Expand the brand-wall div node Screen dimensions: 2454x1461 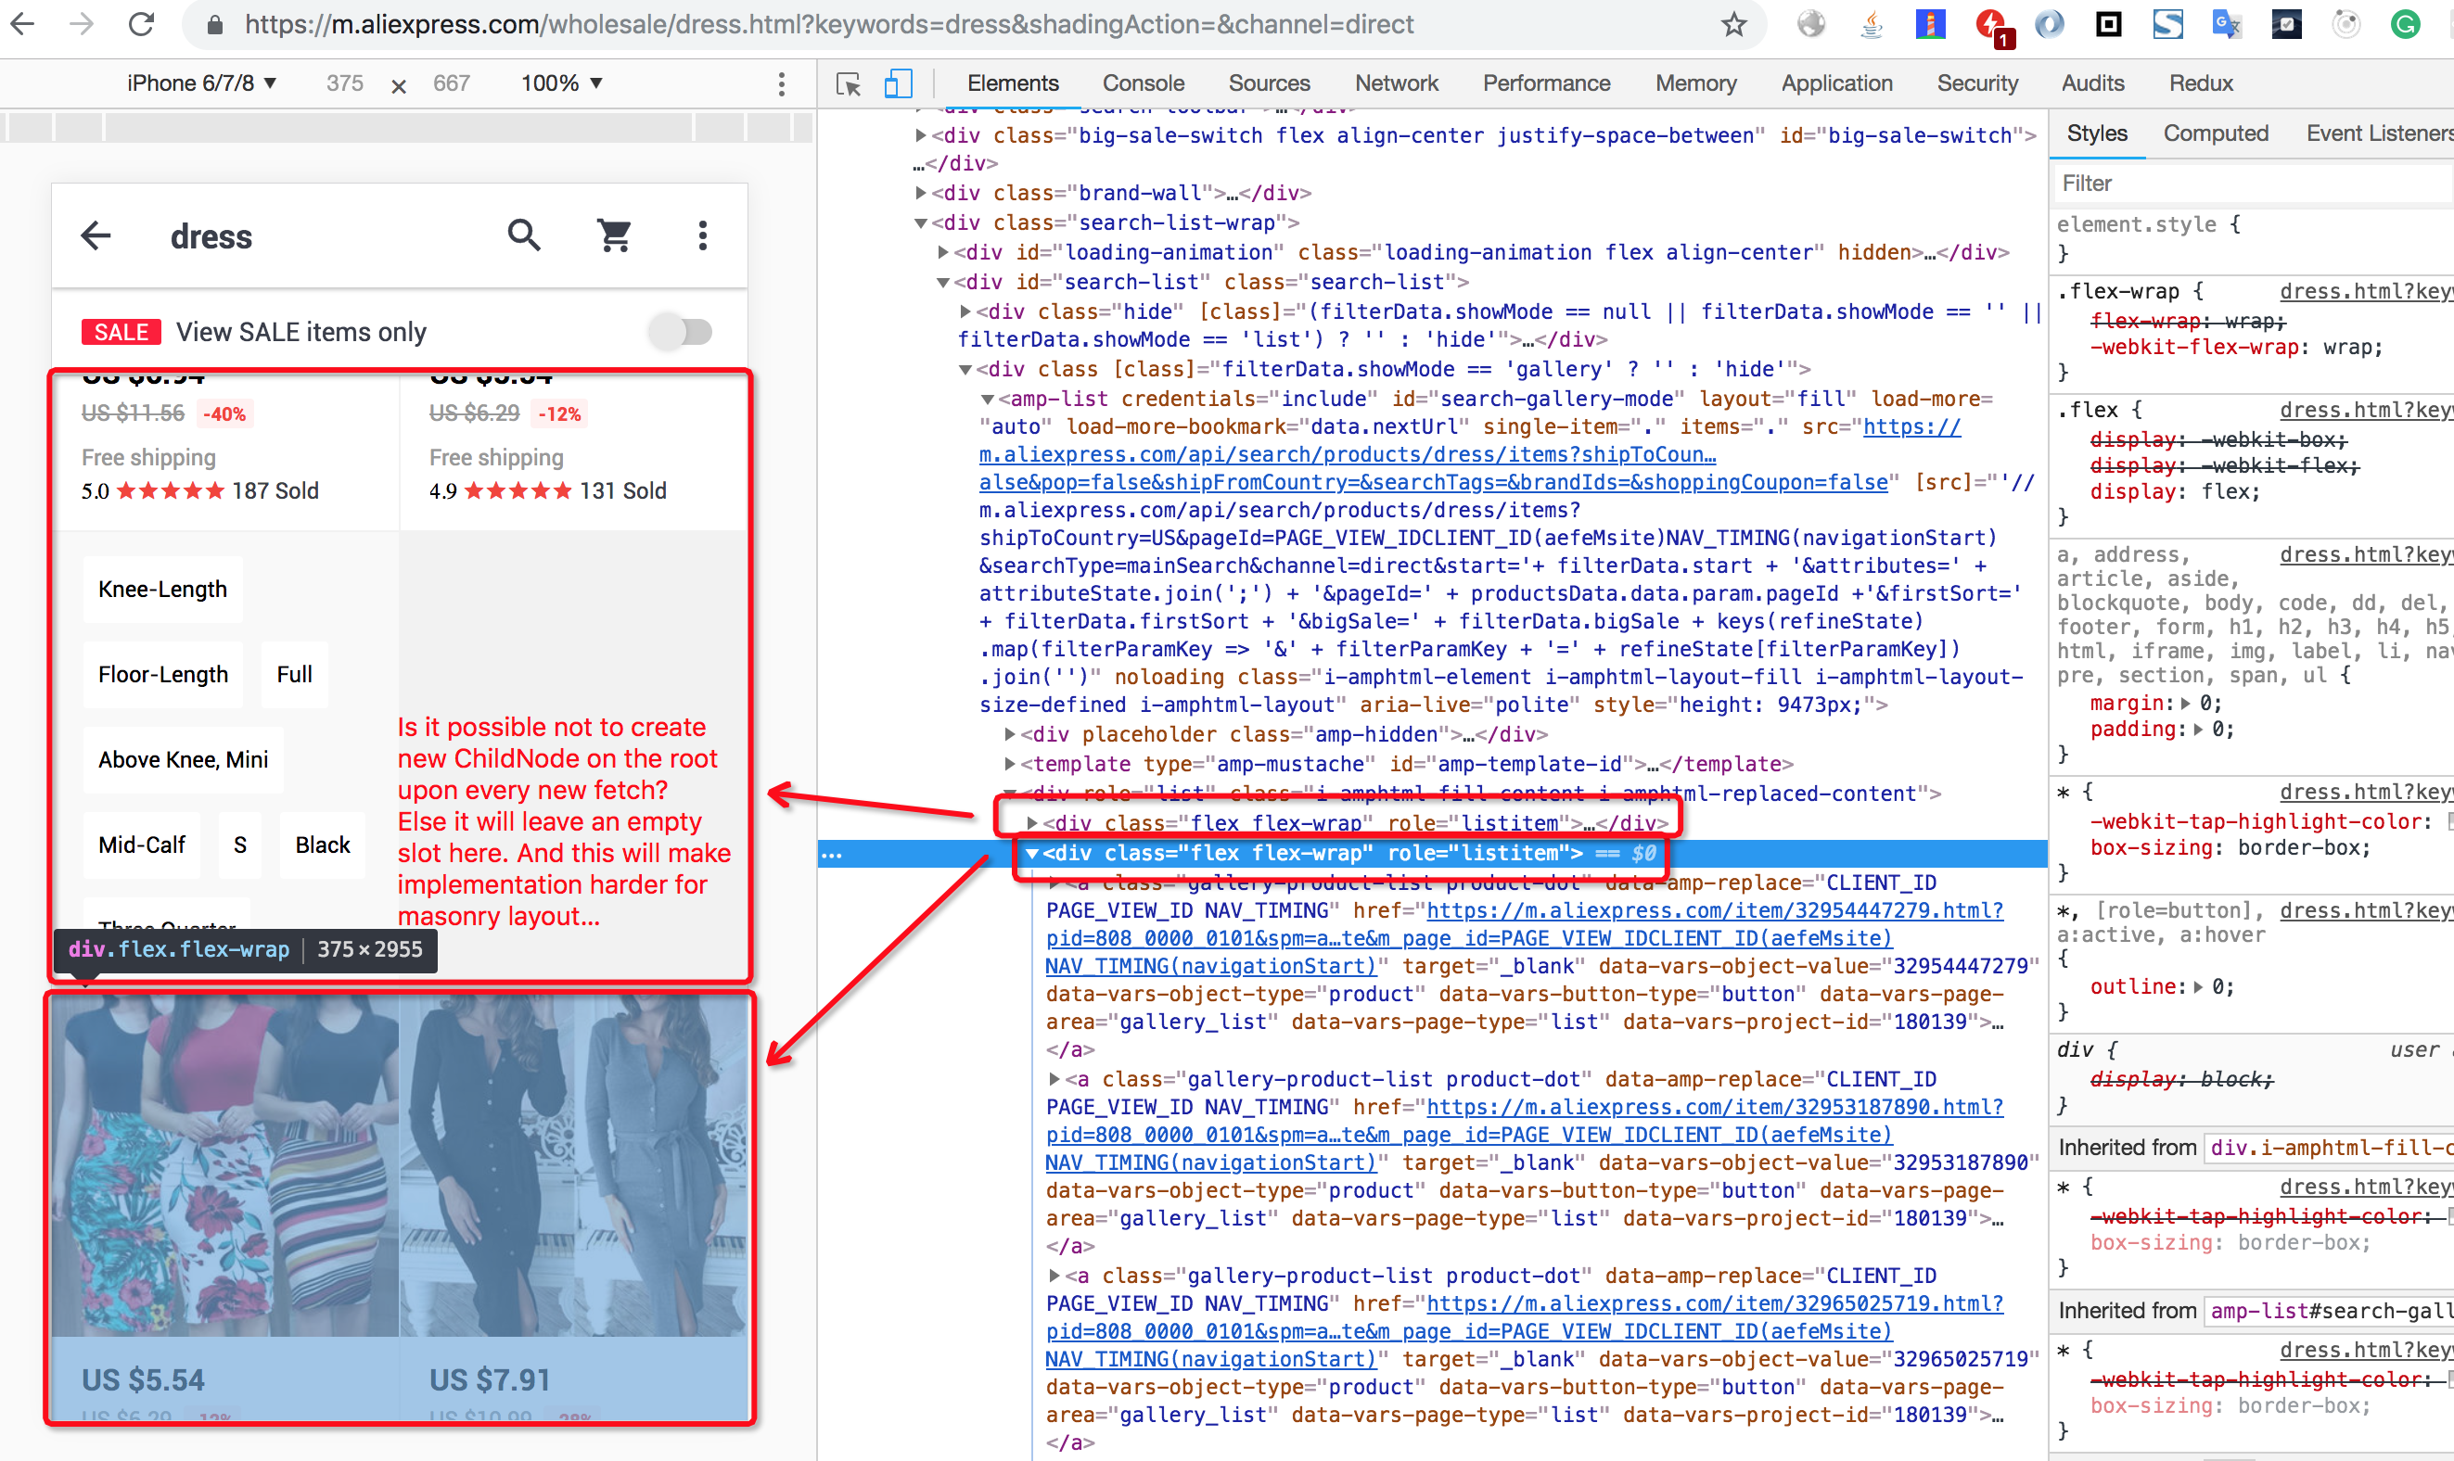click(921, 193)
